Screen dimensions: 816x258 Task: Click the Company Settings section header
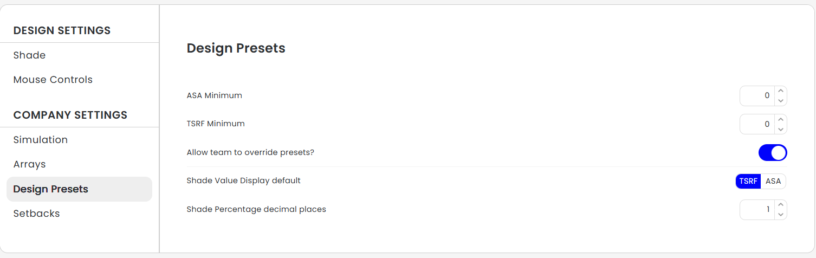pos(70,115)
